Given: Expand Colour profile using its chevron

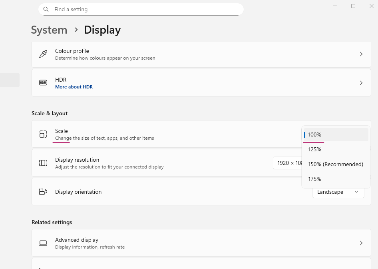Looking at the screenshot, I should pyautogui.click(x=361, y=54).
